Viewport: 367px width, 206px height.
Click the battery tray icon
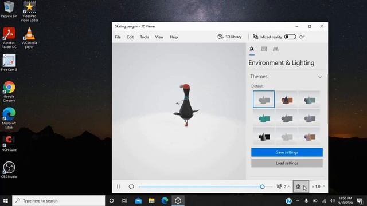click(x=315, y=201)
